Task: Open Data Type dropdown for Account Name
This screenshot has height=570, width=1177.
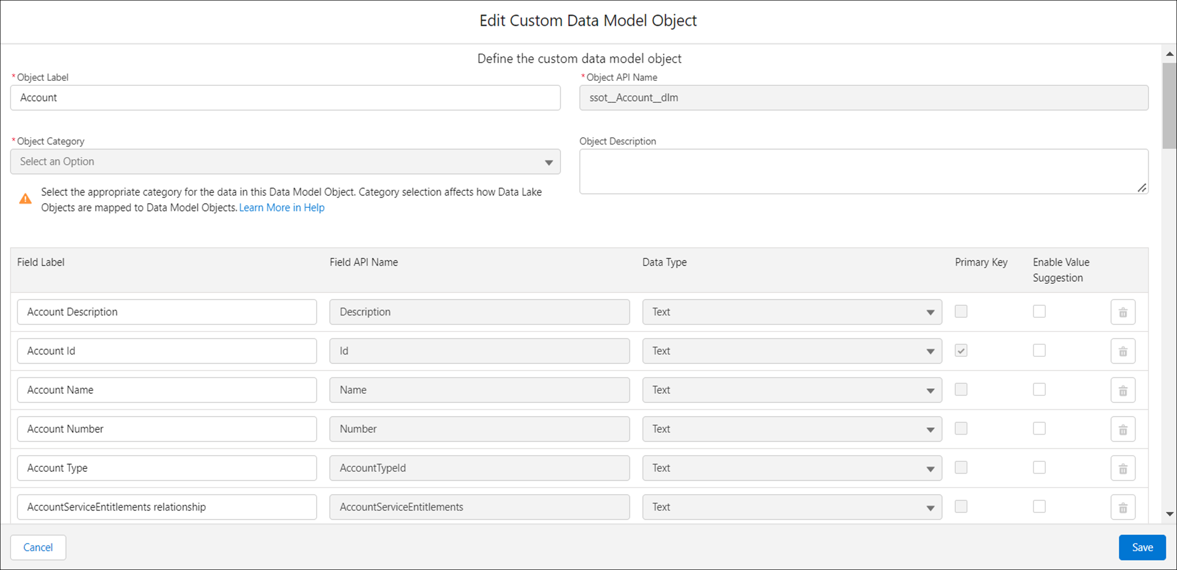Action: (792, 390)
